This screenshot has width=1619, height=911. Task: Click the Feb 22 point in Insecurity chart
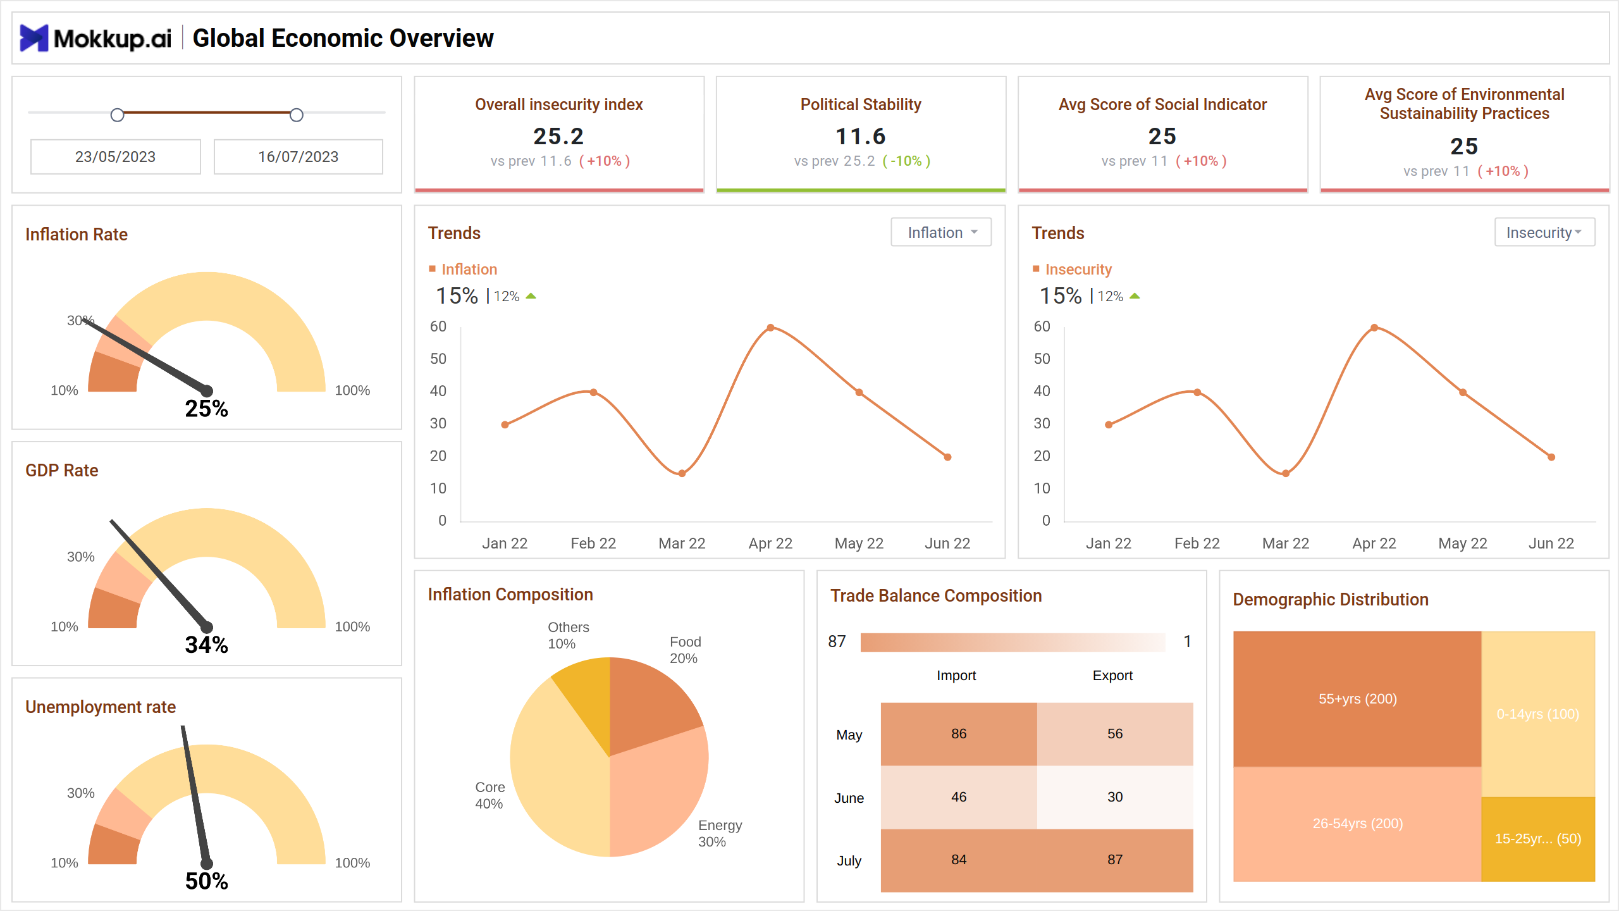[x=1197, y=392]
